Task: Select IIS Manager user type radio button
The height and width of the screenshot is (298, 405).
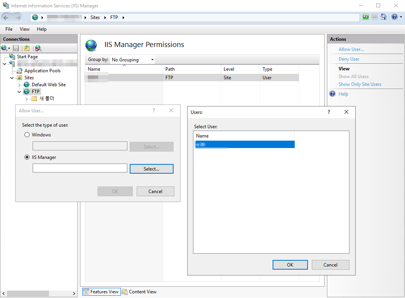Action: [27, 157]
